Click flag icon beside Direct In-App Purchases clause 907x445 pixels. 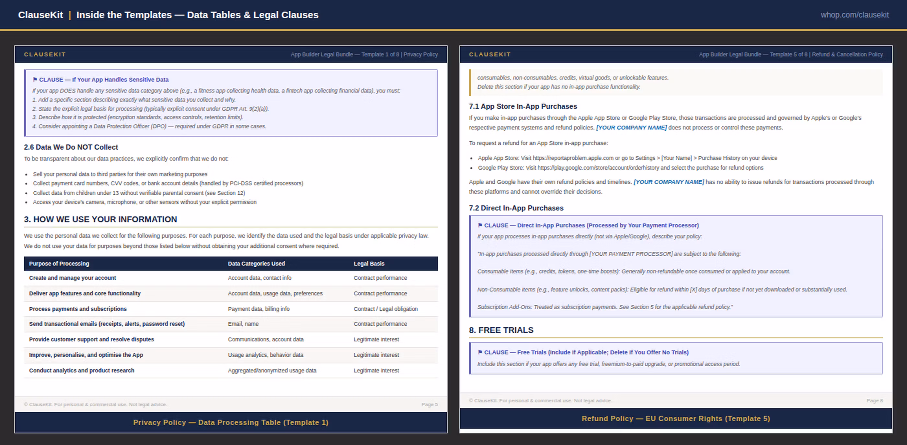click(x=480, y=225)
